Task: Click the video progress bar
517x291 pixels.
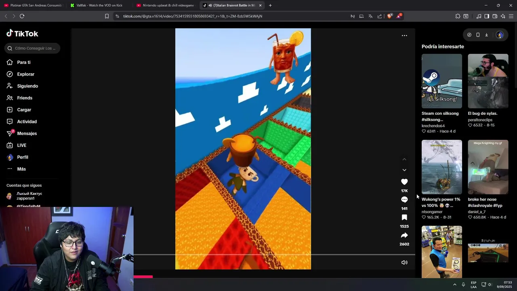Action: [274, 255]
